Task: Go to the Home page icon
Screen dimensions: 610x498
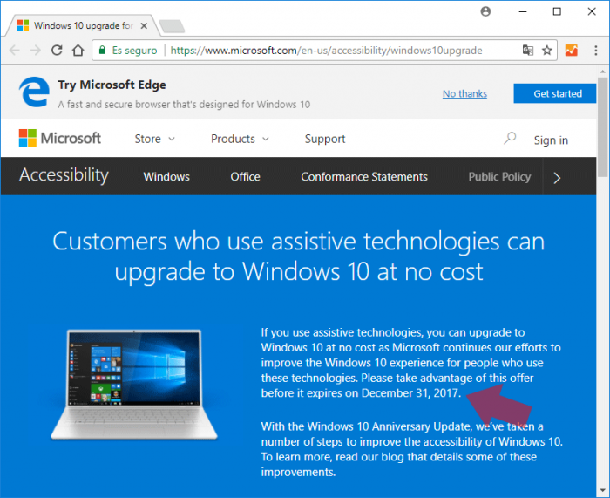Action: click(78, 51)
